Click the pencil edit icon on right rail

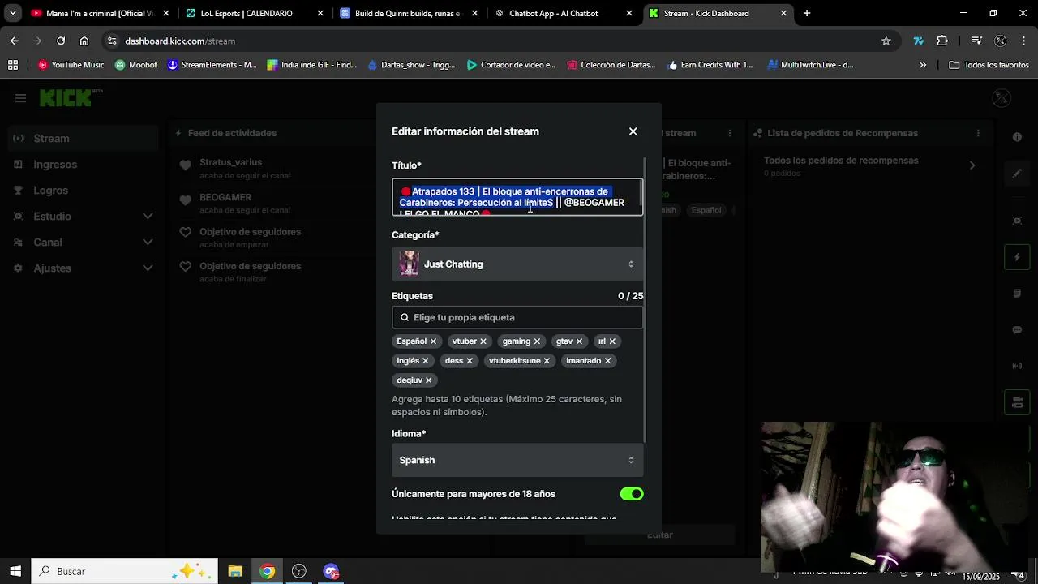point(1017,173)
